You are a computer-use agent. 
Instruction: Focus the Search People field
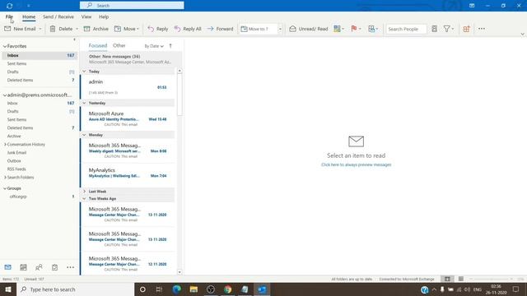click(406, 29)
